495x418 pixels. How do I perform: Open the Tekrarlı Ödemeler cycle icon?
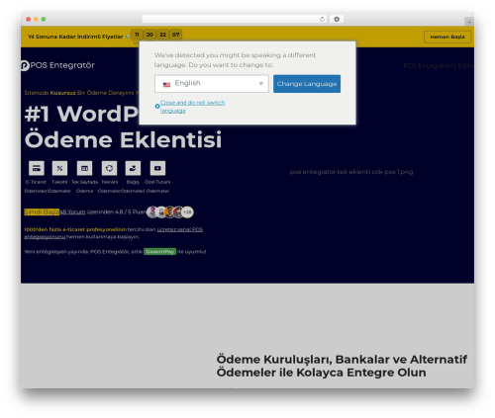coord(109,168)
